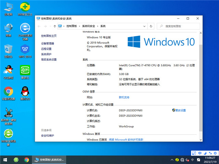
Task: Open 360 browser from the taskbar
Action: coord(16,160)
